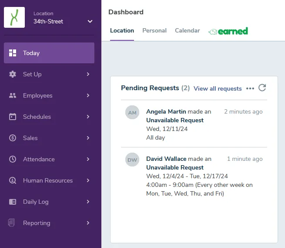The image size is (285, 248).
Task: Expand the Sales menu chevron
Action: point(88,138)
